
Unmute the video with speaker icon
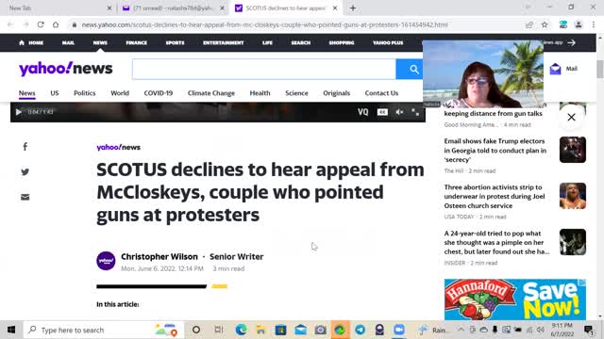(x=399, y=112)
